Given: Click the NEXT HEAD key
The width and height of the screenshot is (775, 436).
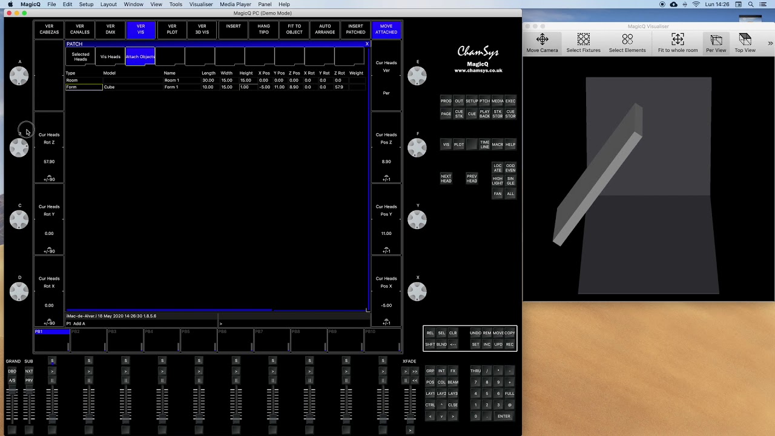Looking at the screenshot, I should tap(446, 179).
